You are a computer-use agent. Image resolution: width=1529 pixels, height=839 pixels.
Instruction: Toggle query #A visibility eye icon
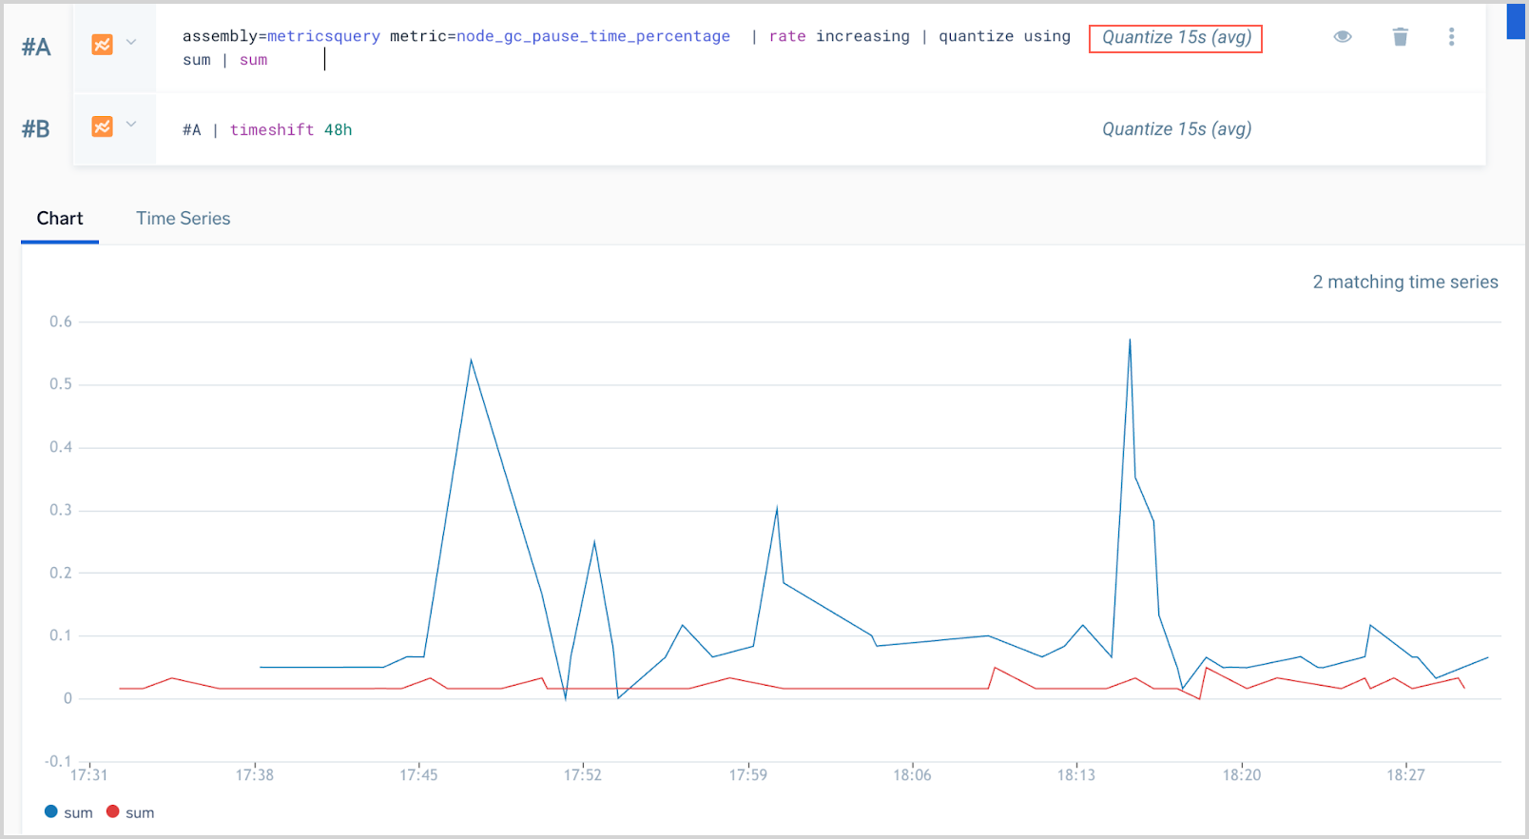click(x=1343, y=37)
